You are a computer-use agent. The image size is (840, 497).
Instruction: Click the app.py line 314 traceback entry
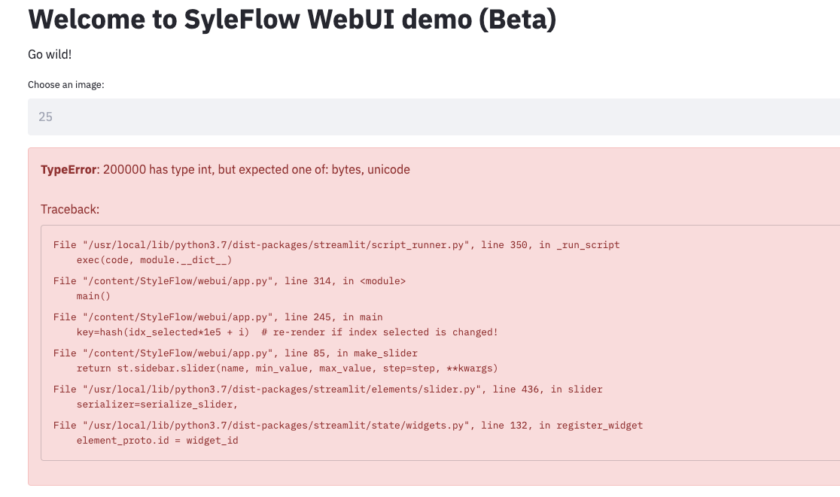[x=230, y=281]
